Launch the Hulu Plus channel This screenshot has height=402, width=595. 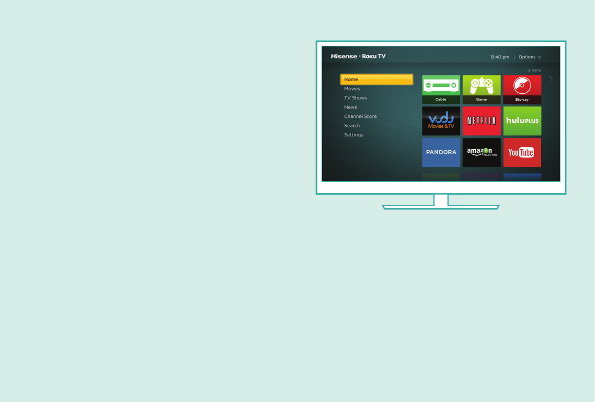(x=522, y=121)
